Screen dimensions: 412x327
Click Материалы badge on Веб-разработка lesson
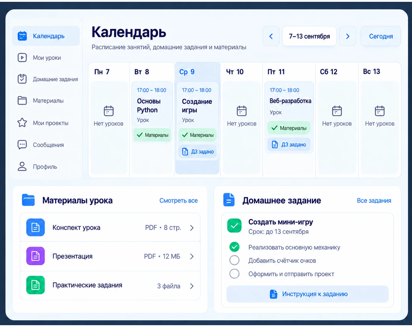pyautogui.click(x=289, y=128)
